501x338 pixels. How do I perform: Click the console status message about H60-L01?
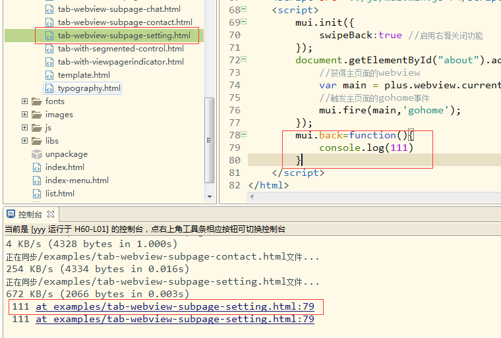click(145, 229)
